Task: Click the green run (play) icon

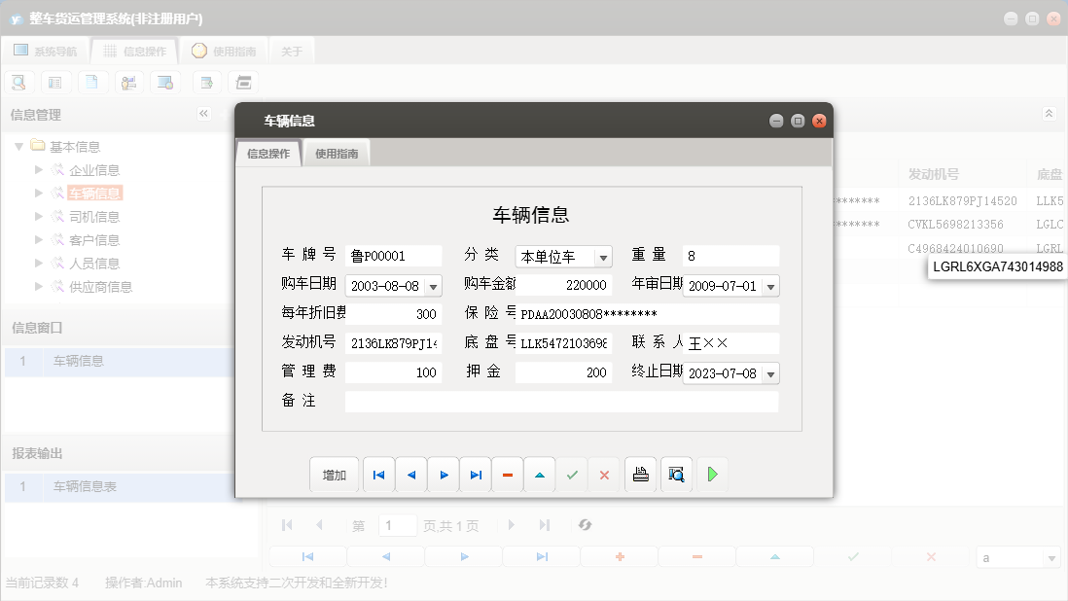Action: tap(713, 474)
